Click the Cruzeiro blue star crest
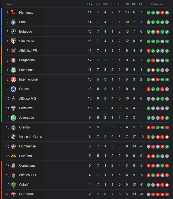This screenshot has height=199, width=173. (x=13, y=89)
